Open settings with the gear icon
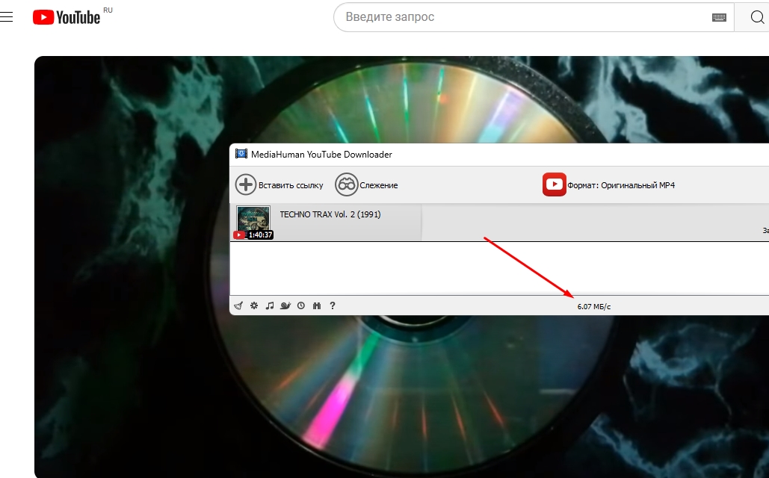 tap(254, 305)
